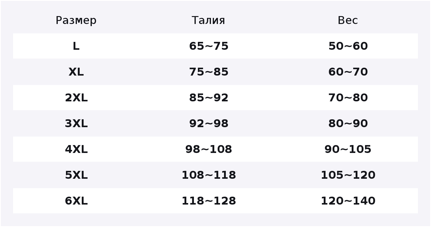Click waist value 118~128
The height and width of the screenshot is (227, 431).
(209, 201)
